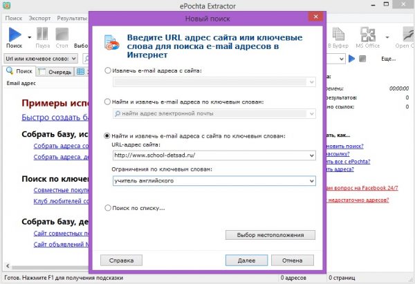The height and width of the screenshot is (284, 415).
Task: Select Найти и извлечь по ключевым словам radio
Action: (x=107, y=102)
